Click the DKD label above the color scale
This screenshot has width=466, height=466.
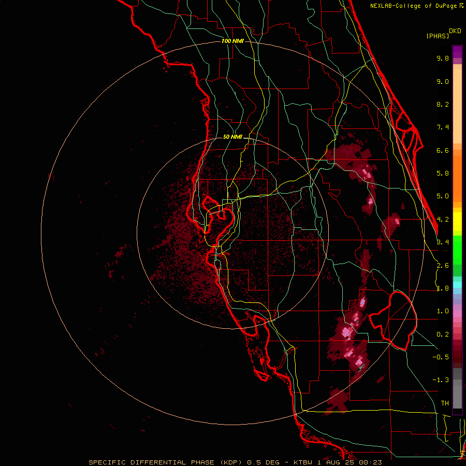tap(455, 31)
